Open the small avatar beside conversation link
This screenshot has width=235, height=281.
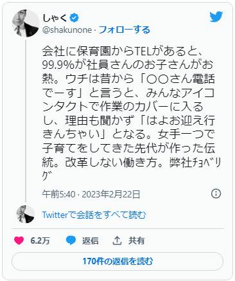[x=26, y=214]
